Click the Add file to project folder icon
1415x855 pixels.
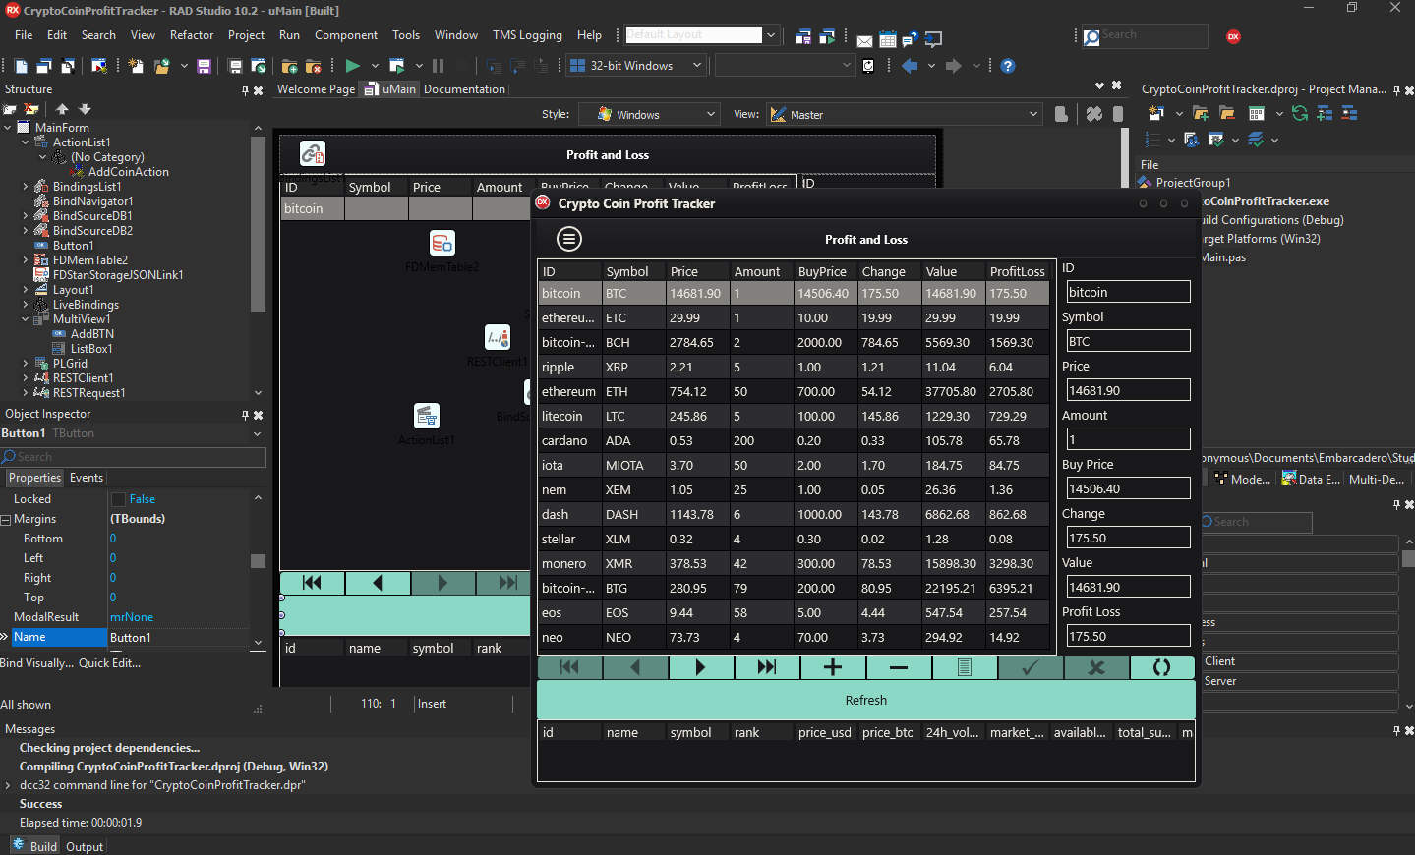coord(289,66)
